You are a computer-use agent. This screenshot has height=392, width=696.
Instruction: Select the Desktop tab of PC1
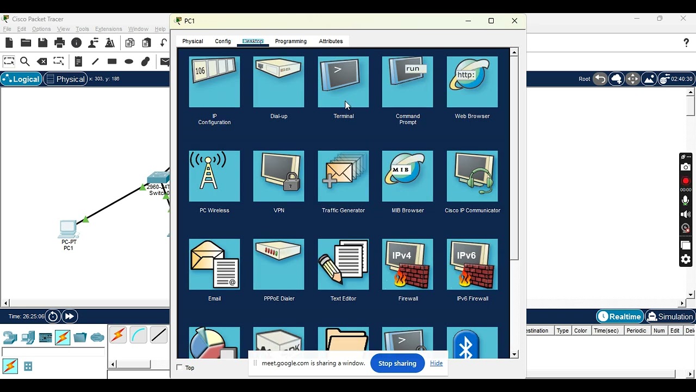253,41
